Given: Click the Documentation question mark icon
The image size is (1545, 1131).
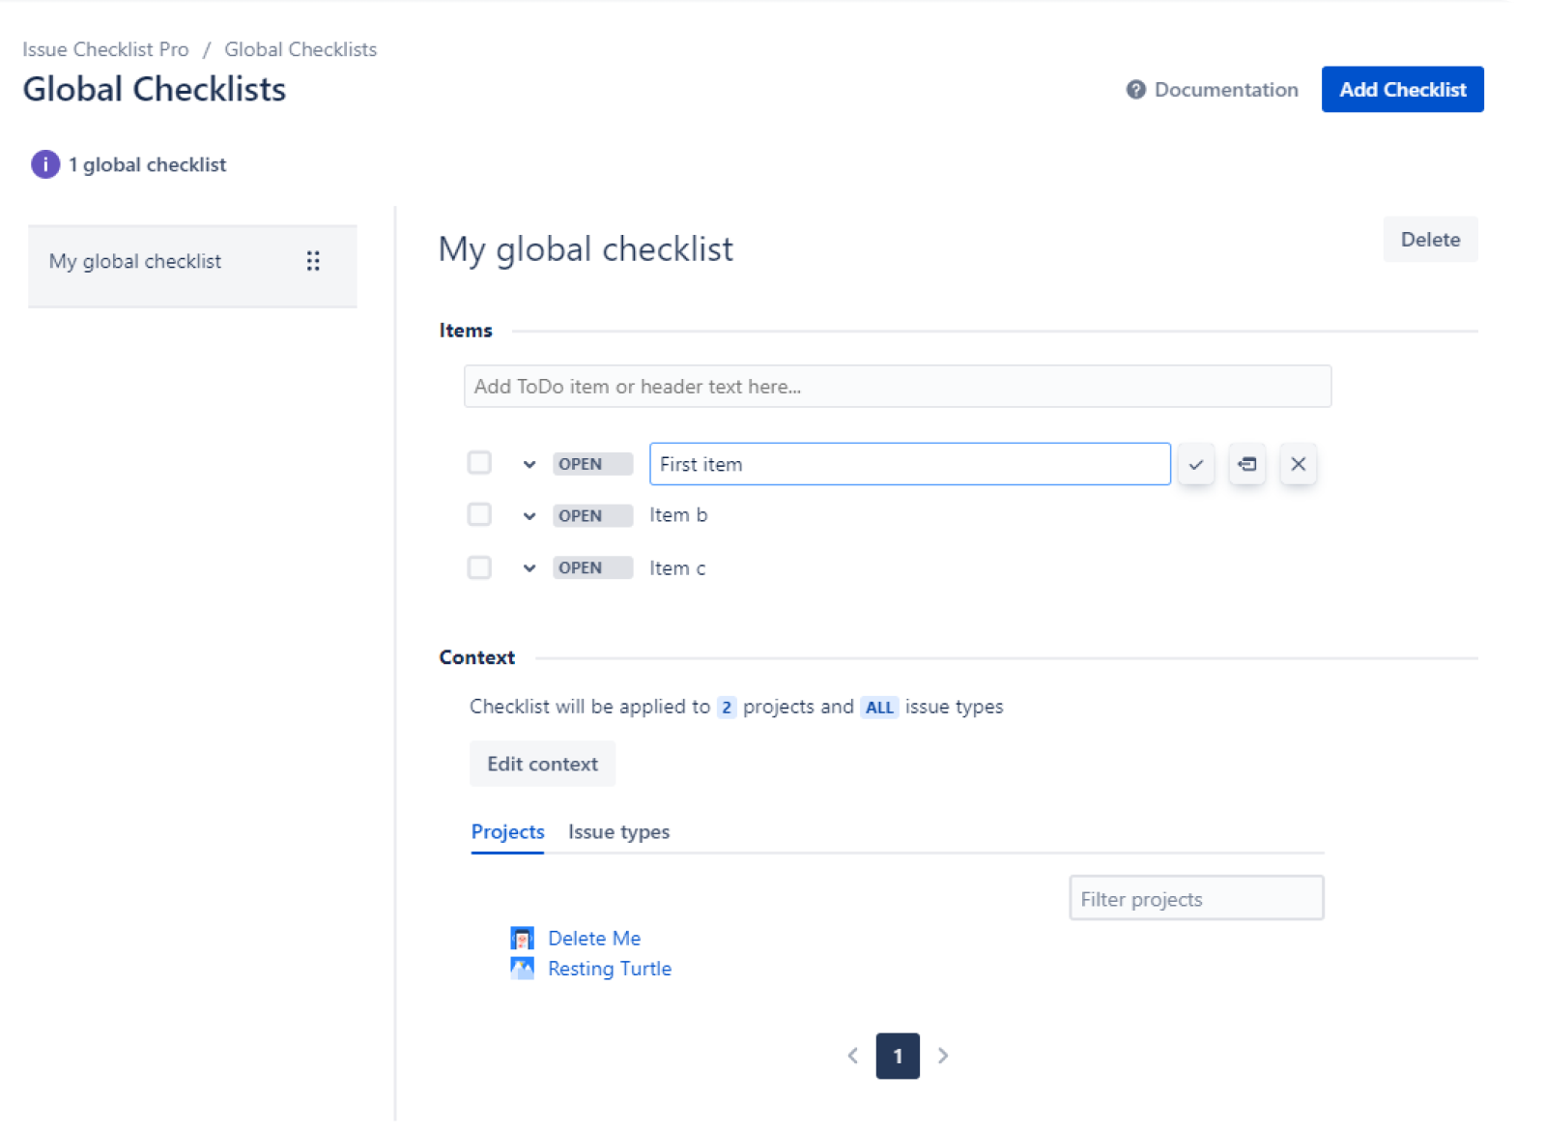Looking at the screenshot, I should tap(1135, 90).
